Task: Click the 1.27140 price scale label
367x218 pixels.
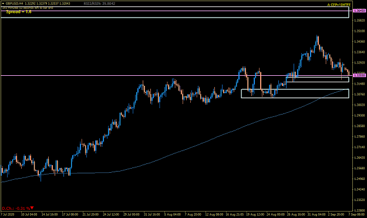Action: (x=359, y=147)
